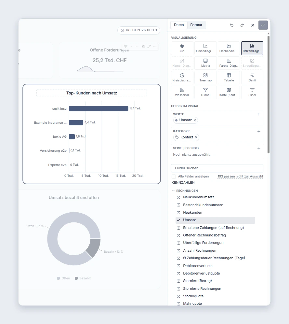
Task: Open settings sliders icon on the Offene Forderungen card
Action: [x=143, y=47]
